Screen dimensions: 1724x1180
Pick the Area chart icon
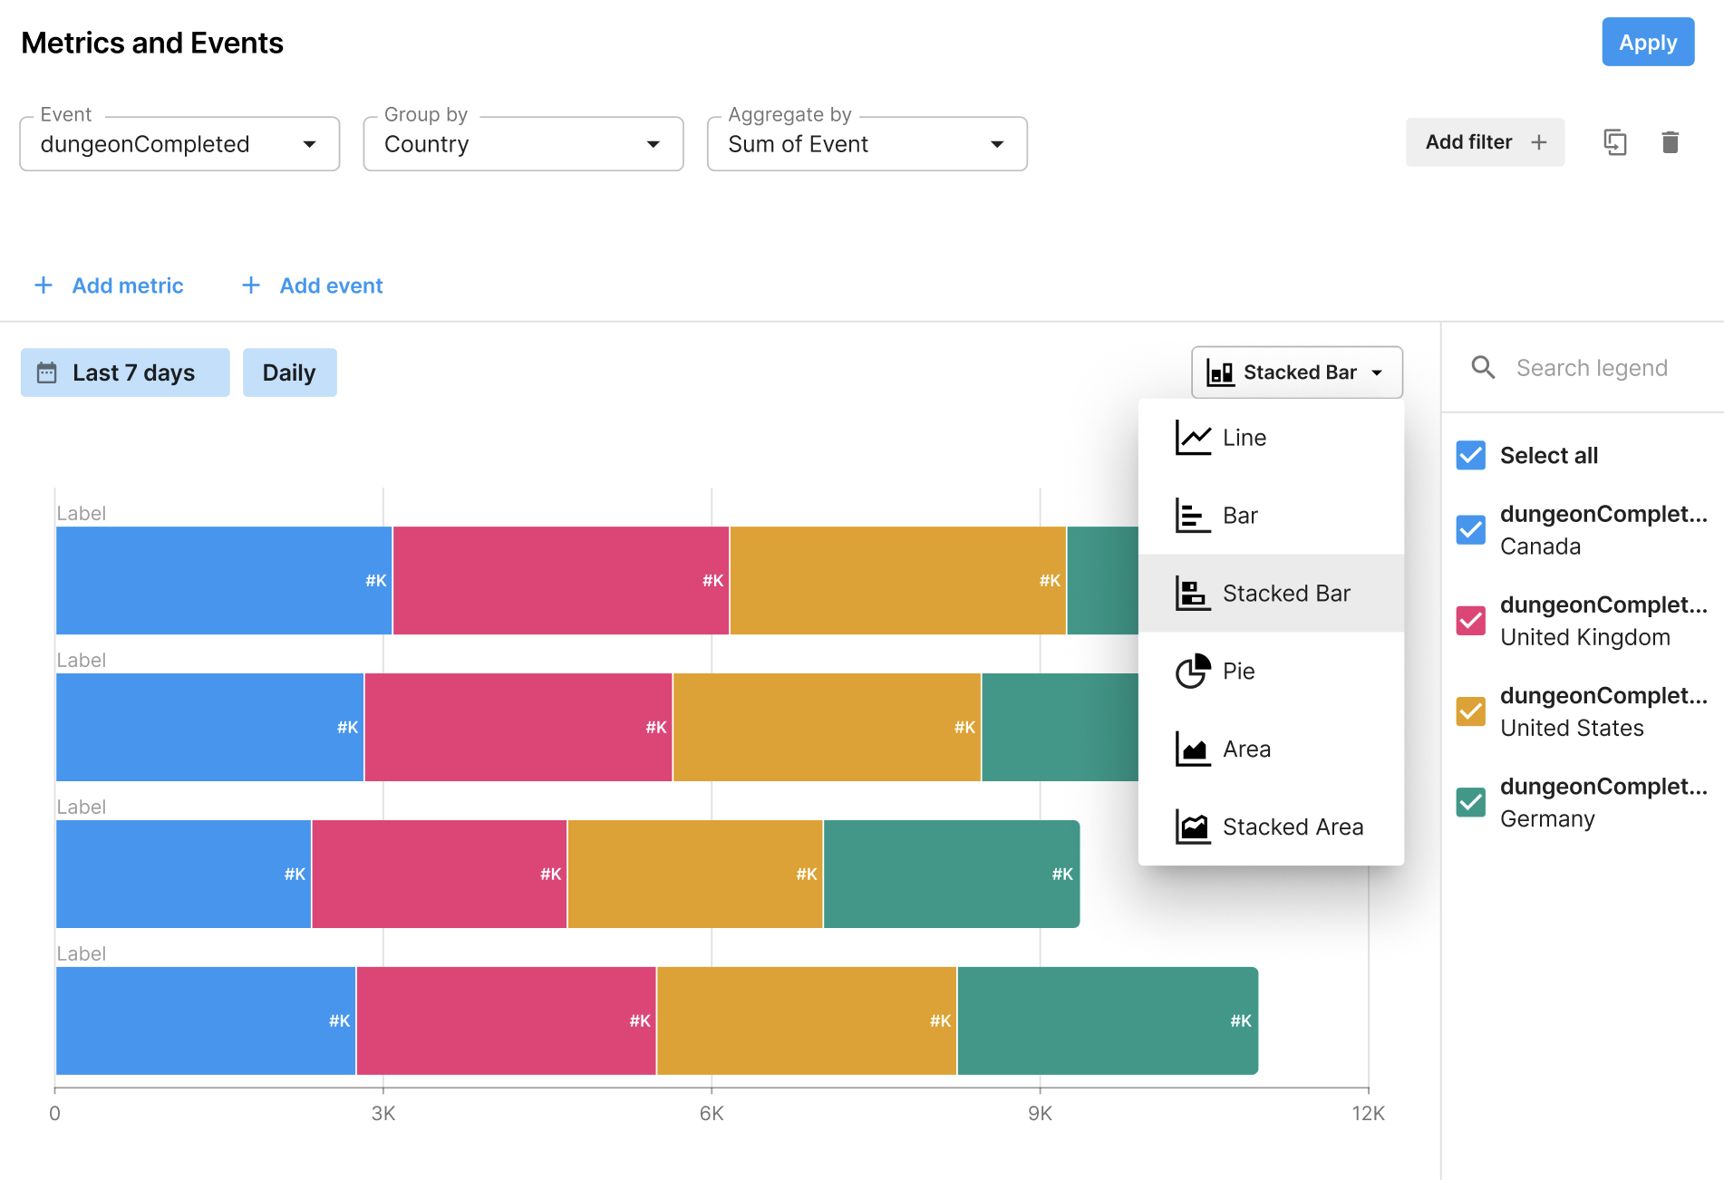(x=1193, y=750)
